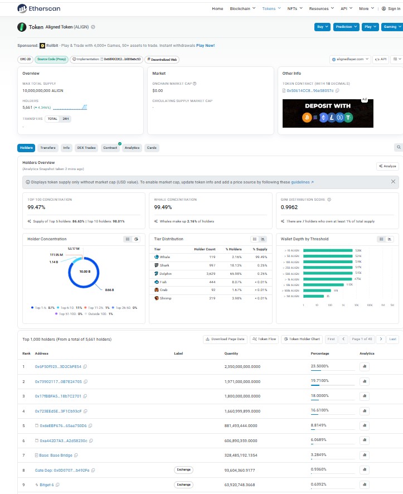Switch Holder Concentration to pie chart view

pos(137,239)
